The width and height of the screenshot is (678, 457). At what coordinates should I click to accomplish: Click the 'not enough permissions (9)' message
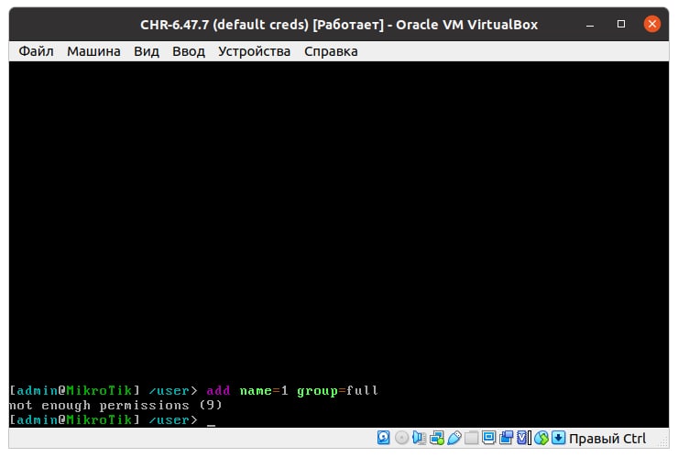[115, 405]
